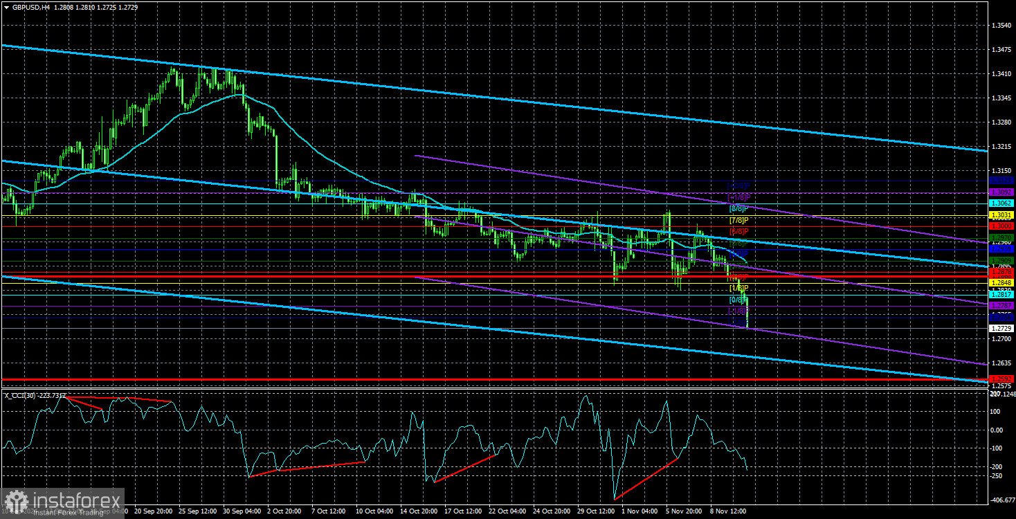
Task: Select the [0/8]P Murray level label
Action: (740, 300)
